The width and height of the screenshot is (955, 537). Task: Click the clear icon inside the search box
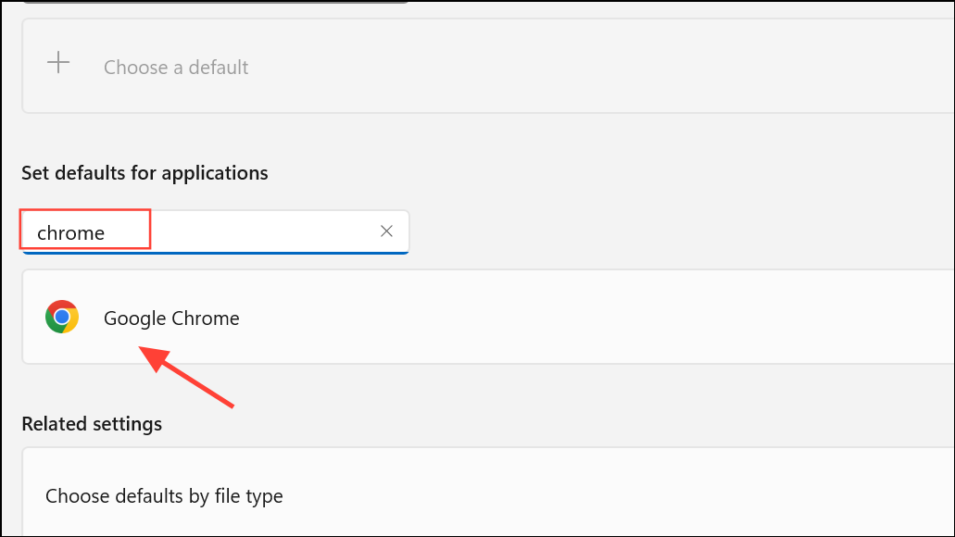(x=386, y=231)
